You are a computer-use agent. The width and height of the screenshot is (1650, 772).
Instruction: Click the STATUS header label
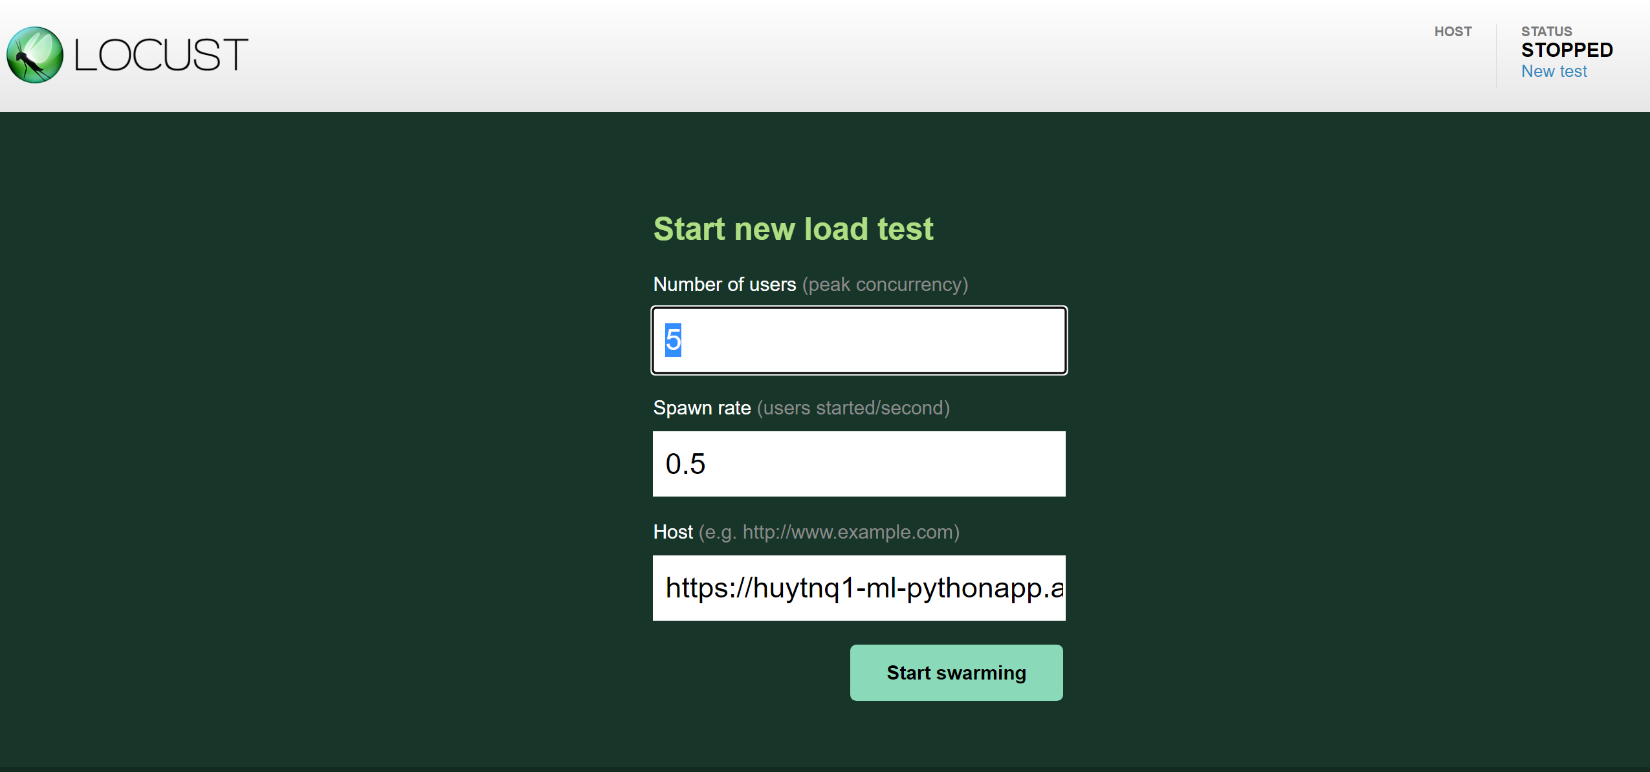[x=1546, y=32]
